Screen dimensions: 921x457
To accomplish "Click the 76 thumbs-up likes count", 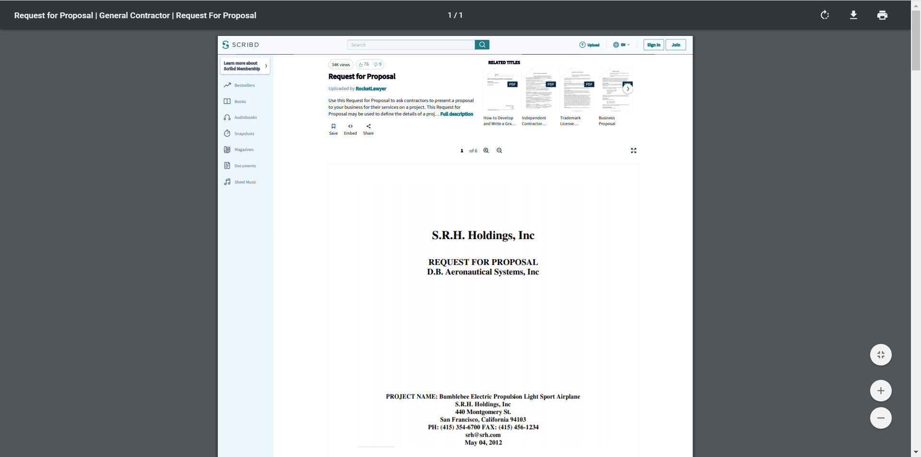I will (364, 64).
